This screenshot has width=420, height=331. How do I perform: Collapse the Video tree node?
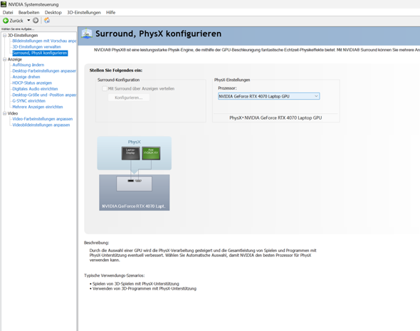click(4, 114)
